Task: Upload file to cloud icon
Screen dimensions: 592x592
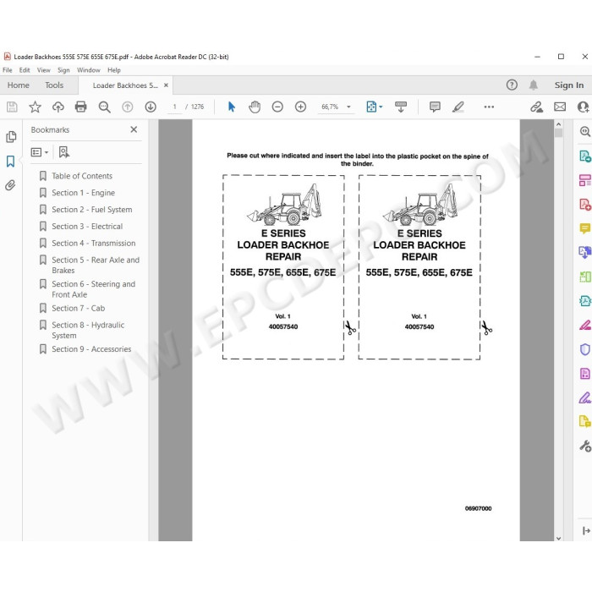Action: (58, 107)
